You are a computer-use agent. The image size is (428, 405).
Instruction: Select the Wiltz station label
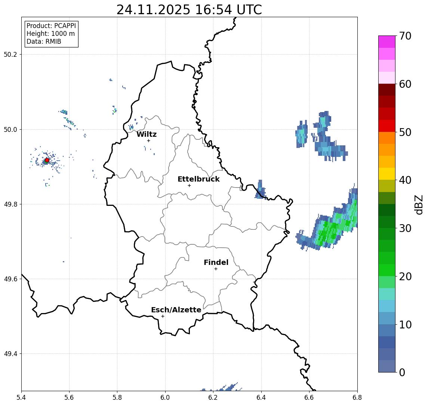(147, 134)
